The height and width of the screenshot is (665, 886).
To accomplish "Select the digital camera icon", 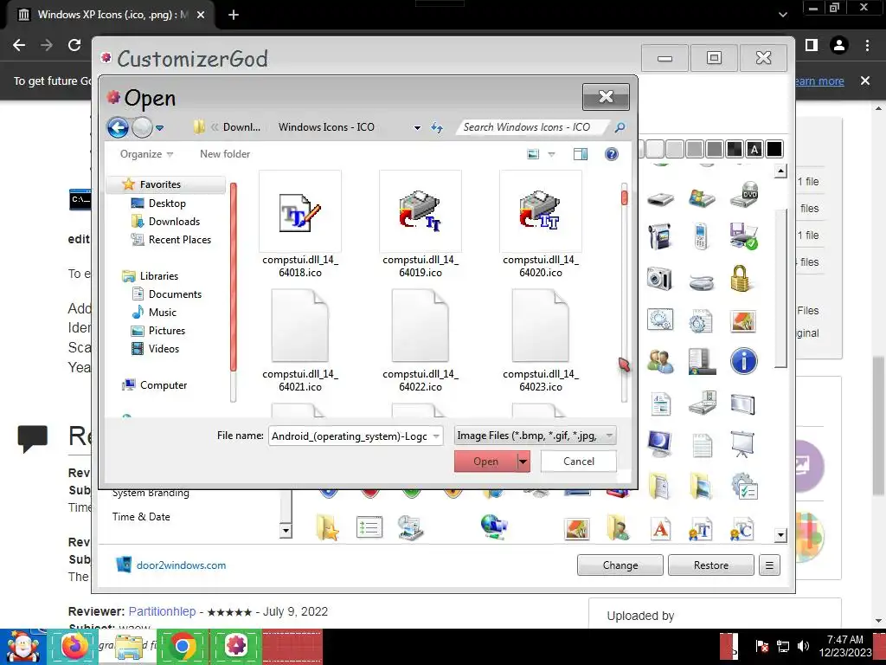I will pyautogui.click(x=659, y=278).
